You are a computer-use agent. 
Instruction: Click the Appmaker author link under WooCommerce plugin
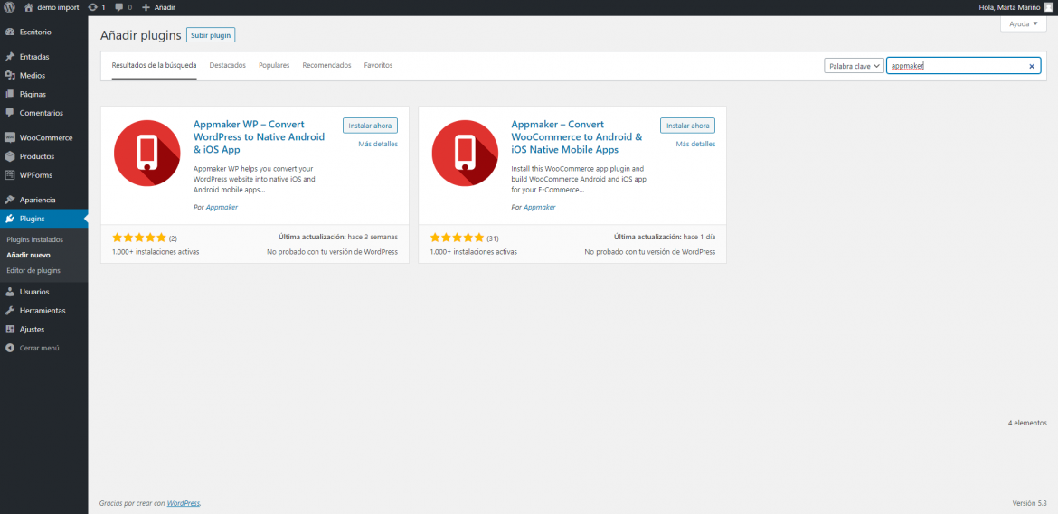point(540,208)
